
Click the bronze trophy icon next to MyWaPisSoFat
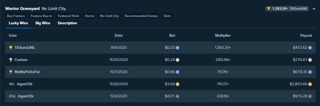click(x=11, y=72)
